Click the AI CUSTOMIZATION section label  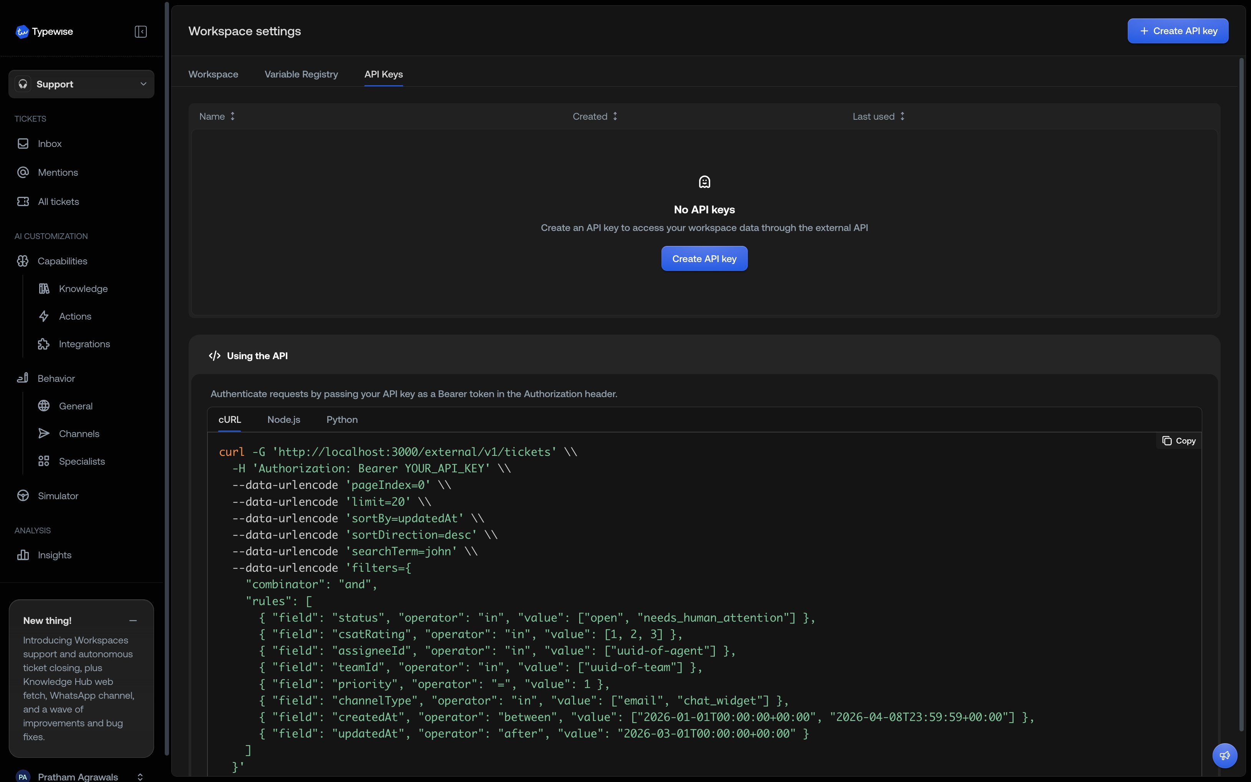51,236
